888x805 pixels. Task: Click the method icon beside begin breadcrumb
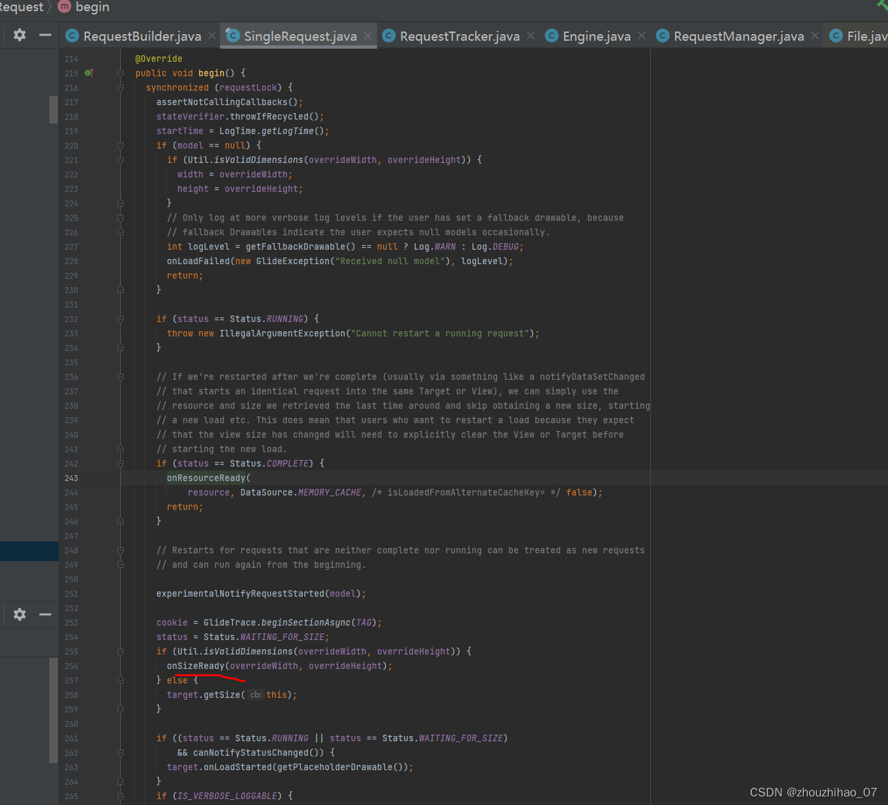tap(64, 7)
